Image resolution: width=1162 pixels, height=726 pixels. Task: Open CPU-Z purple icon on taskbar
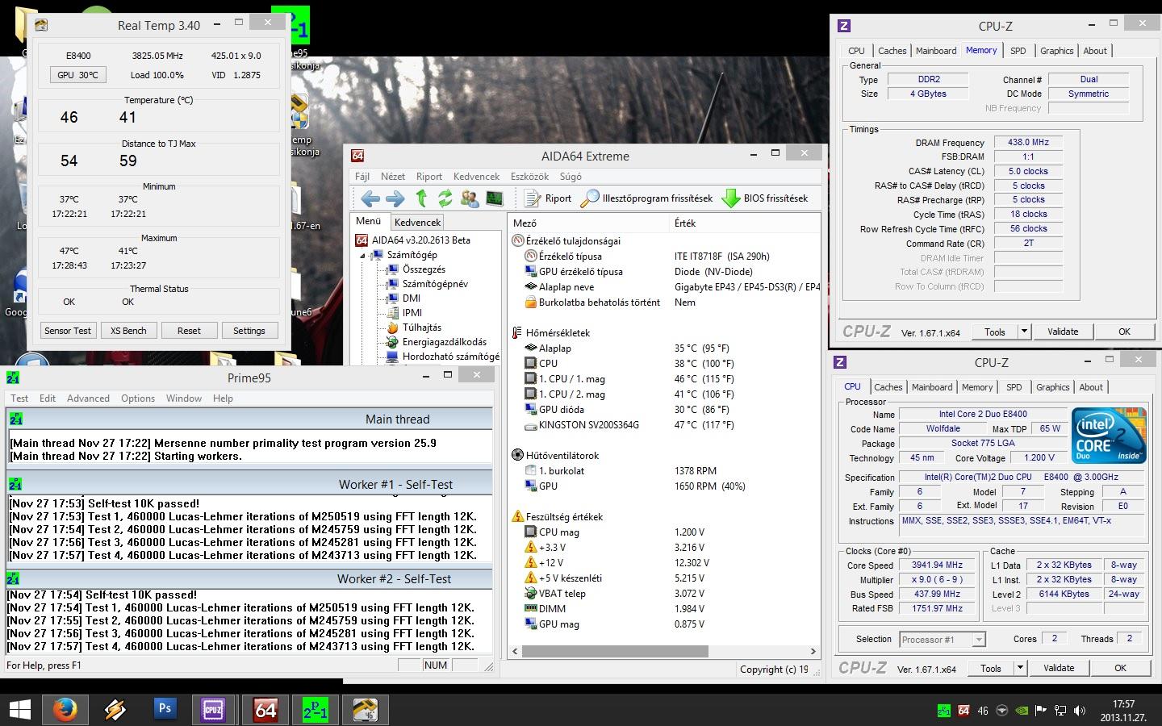(214, 709)
